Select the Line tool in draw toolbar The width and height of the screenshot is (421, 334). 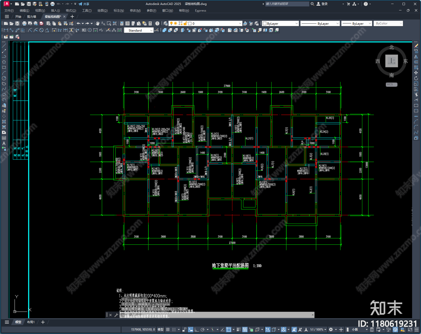click(4, 46)
